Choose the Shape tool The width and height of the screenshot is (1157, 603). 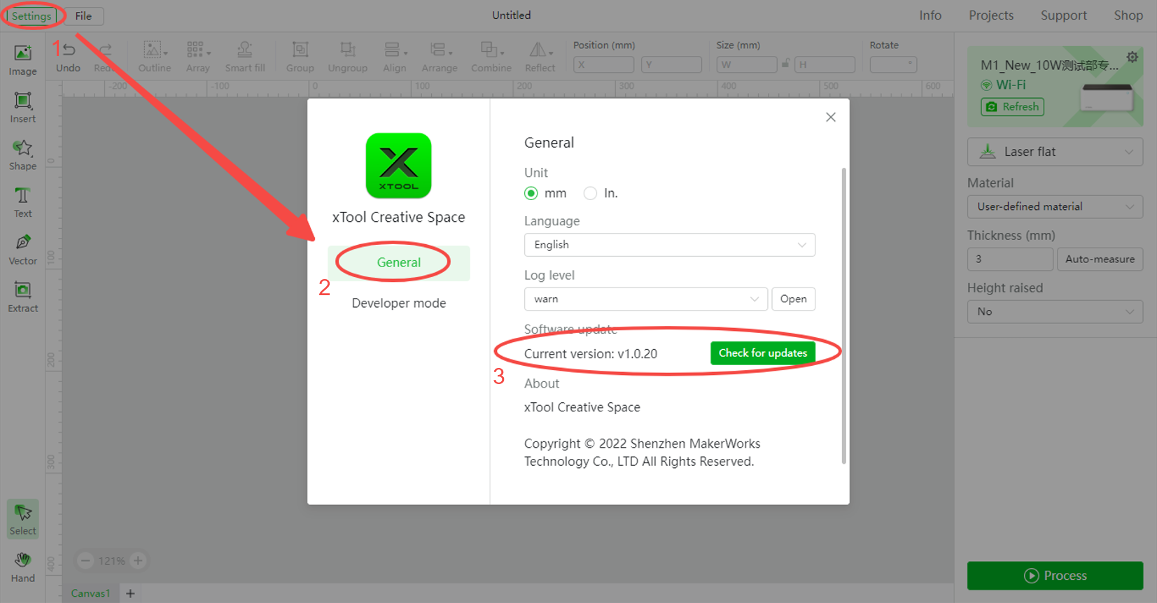[22, 155]
